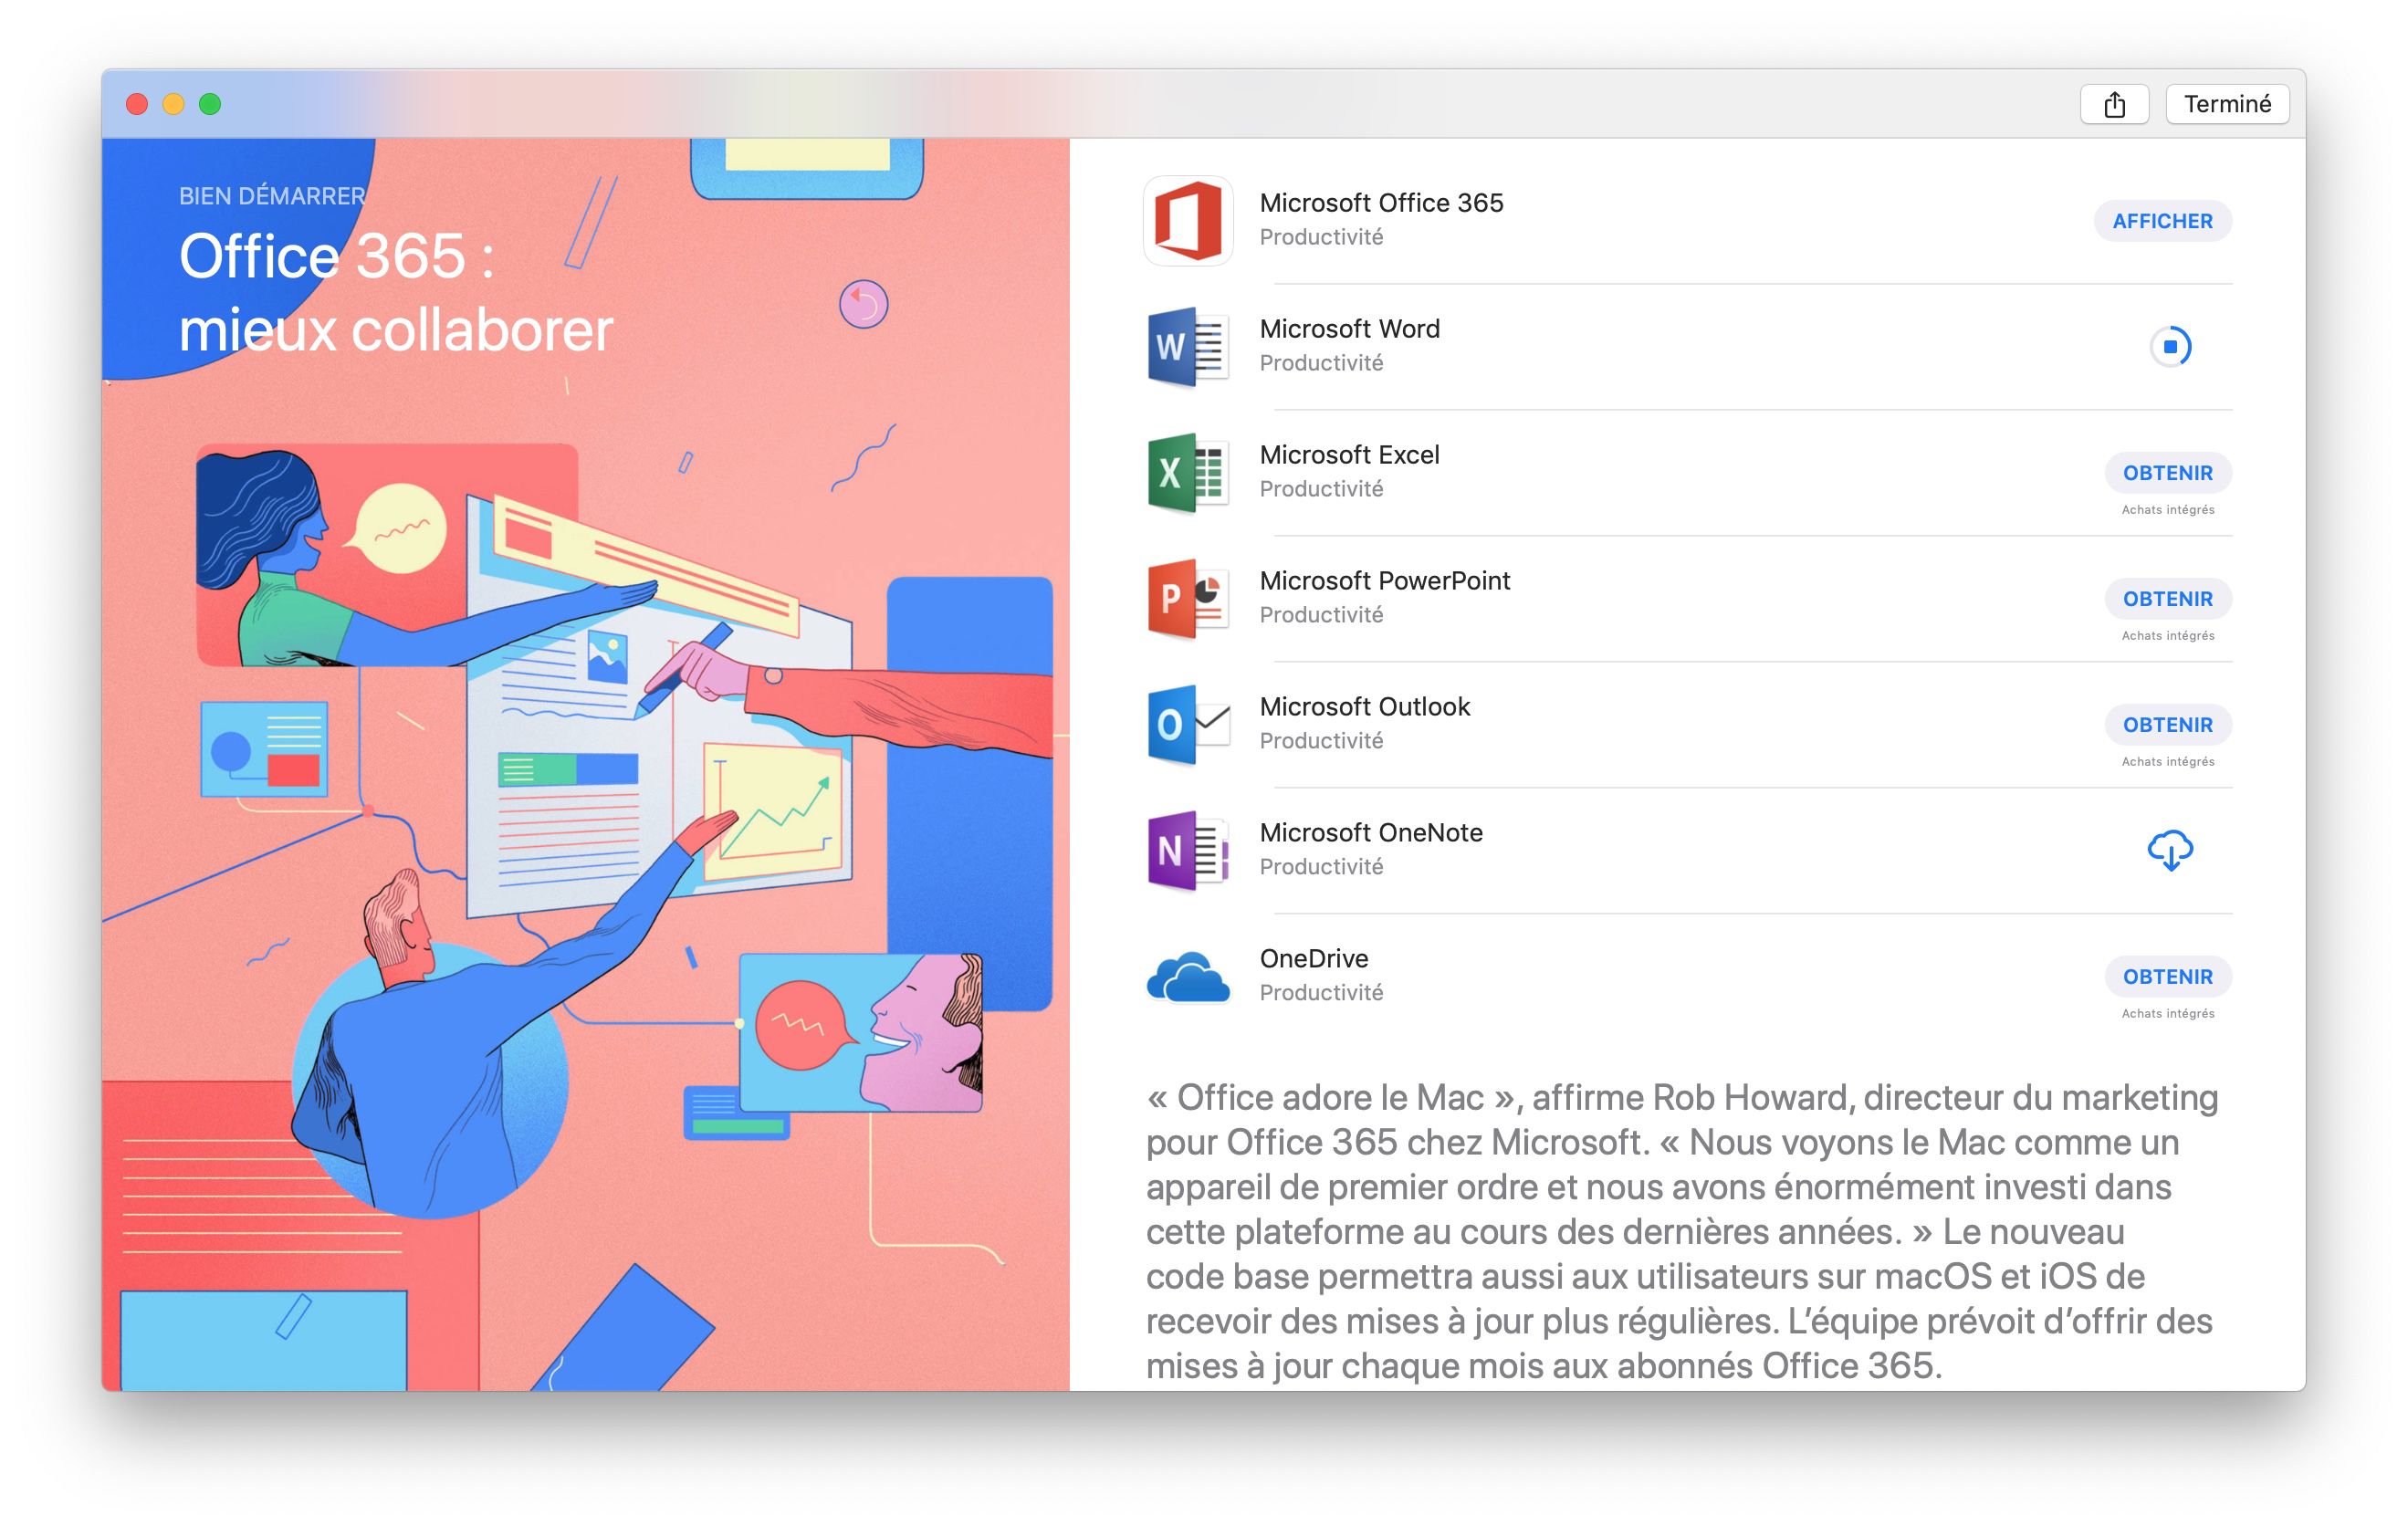Click OBTENIR next to Microsoft Outlook
Viewport: 2408px width, 1526px height.
tap(2168, 724)
